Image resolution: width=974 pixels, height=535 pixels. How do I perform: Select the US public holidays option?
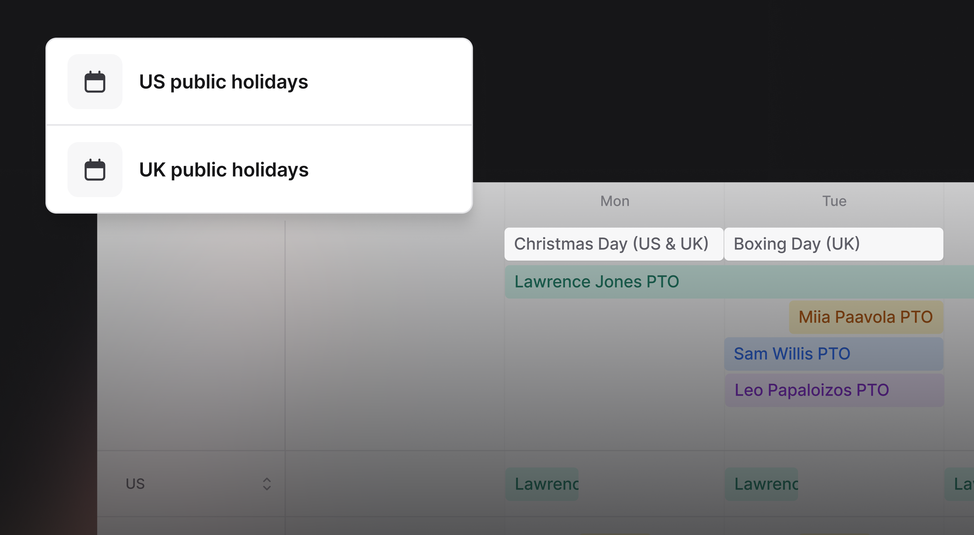[223, 82]
